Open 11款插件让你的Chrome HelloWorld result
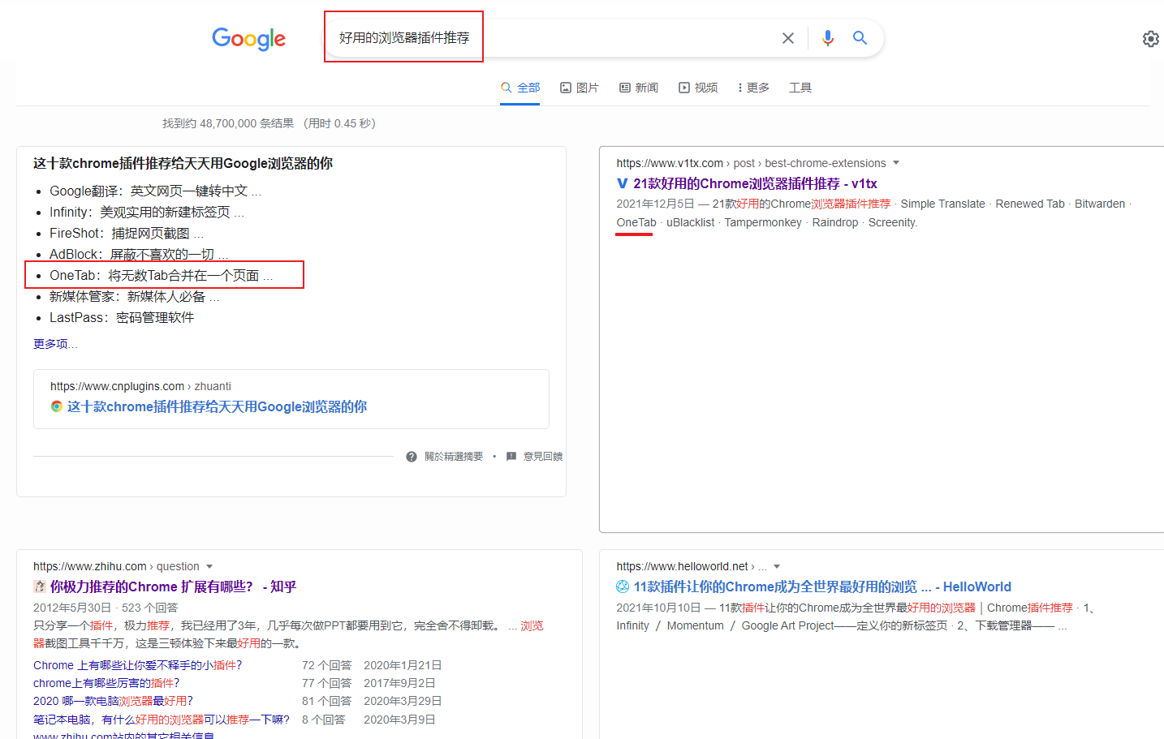The width and height of the screenshot is (1164, 739). point(822,586)
